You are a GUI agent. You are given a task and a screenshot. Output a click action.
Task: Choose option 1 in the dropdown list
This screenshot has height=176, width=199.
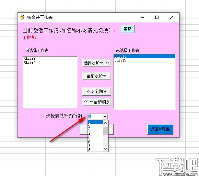coord(95,122)
